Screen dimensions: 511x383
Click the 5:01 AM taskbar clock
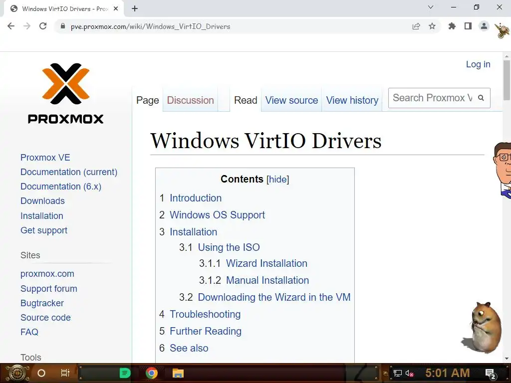point(448,373)
